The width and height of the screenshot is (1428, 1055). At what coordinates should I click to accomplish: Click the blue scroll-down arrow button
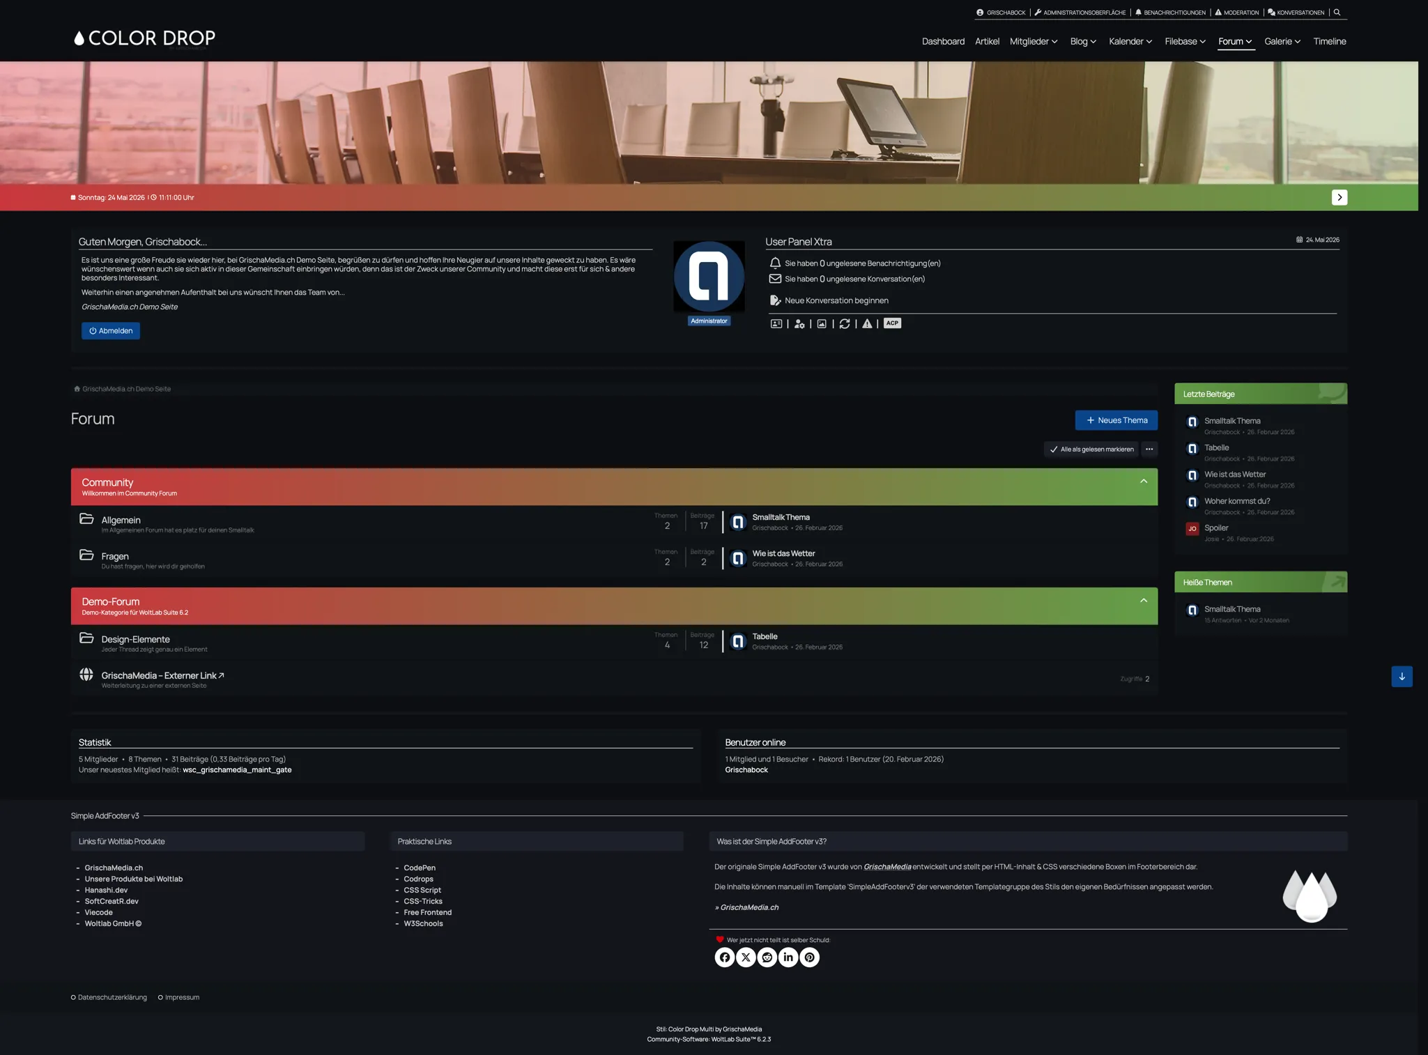pyautogui.click(x=1402, y=677)
